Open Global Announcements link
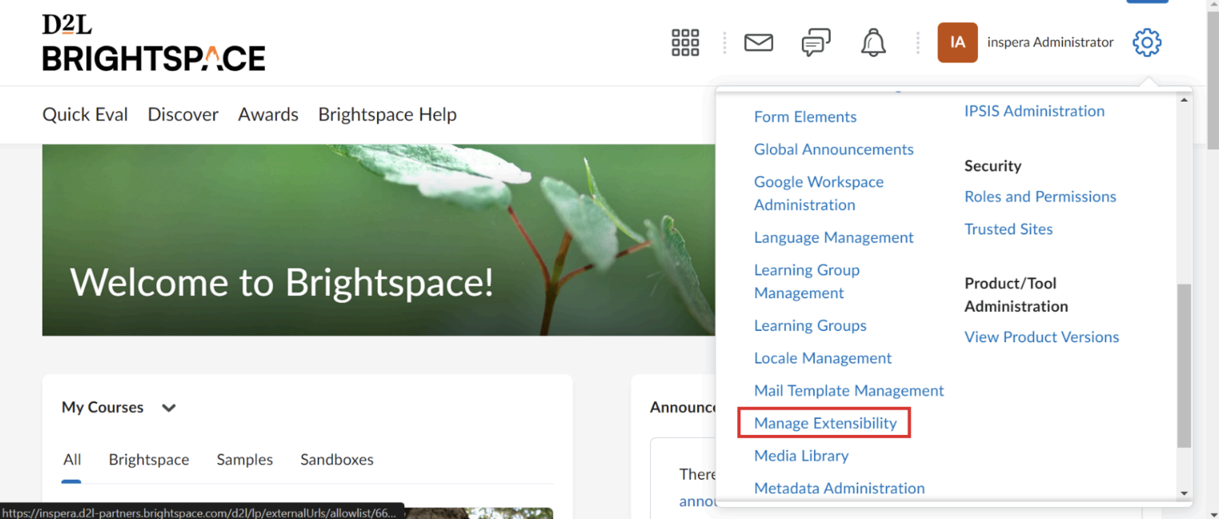Viewport: 1219px width, 519px height. (833, 150)
